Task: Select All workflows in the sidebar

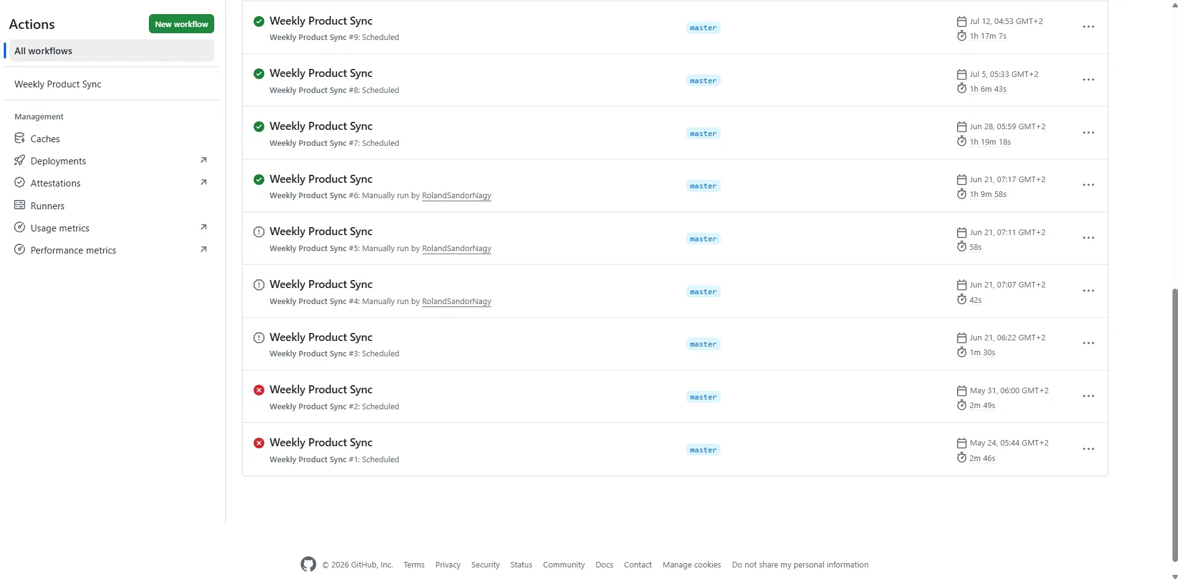Action: (x=111, y=50)
